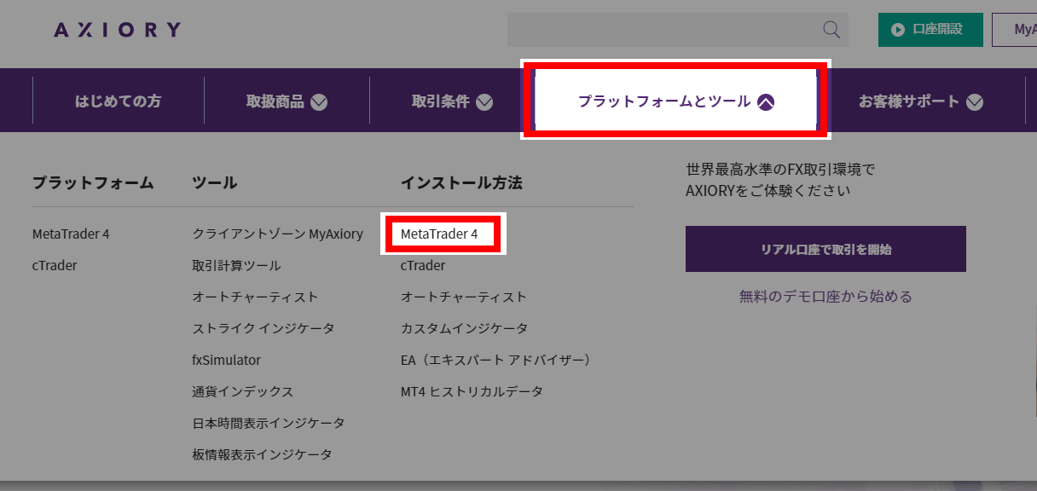The image size is (1037, 491).
Task: Click the プラットフォーム column heading
Action: (x=93, y=182)
